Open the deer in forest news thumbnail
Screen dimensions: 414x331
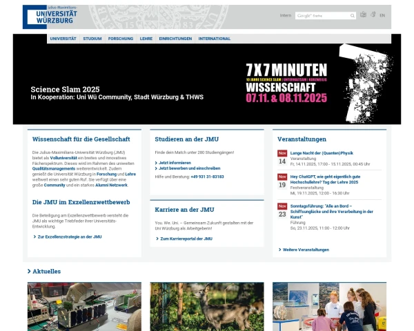tap(207, 306)
